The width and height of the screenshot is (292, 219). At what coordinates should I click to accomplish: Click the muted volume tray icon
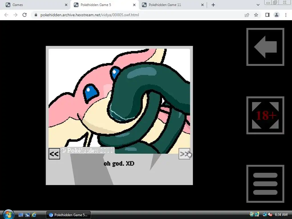pyautogui.click(x=270, y=214)
